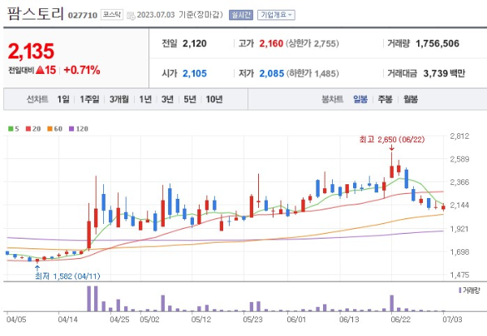487x336 pixels.
Task: Click the 2023.07.03 기준(장마감) date text
Action: coord(180,15)
